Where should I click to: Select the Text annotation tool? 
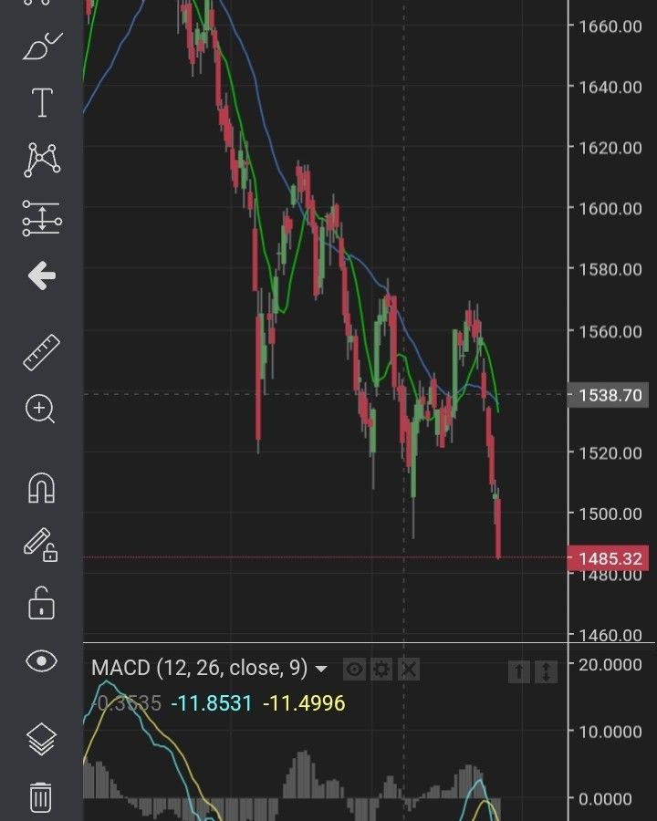(41, 103)
